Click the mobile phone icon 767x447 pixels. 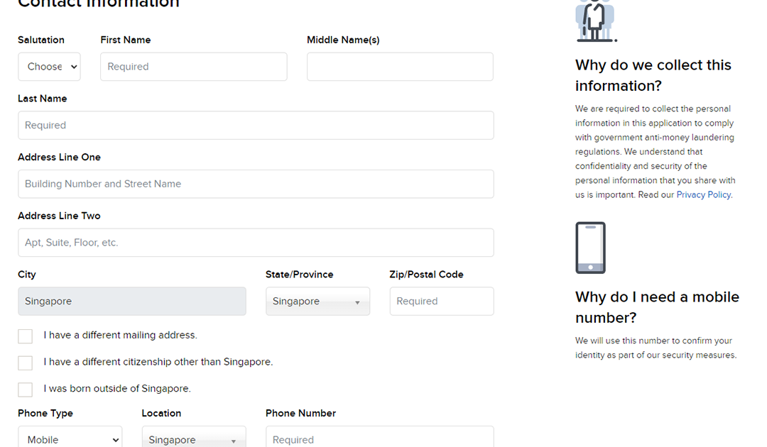coord(590,248)
